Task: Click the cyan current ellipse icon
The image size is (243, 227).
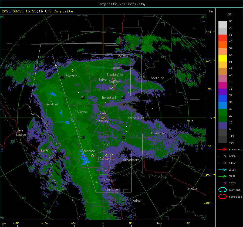Action: pyautogui.click(x=222, y=190)
